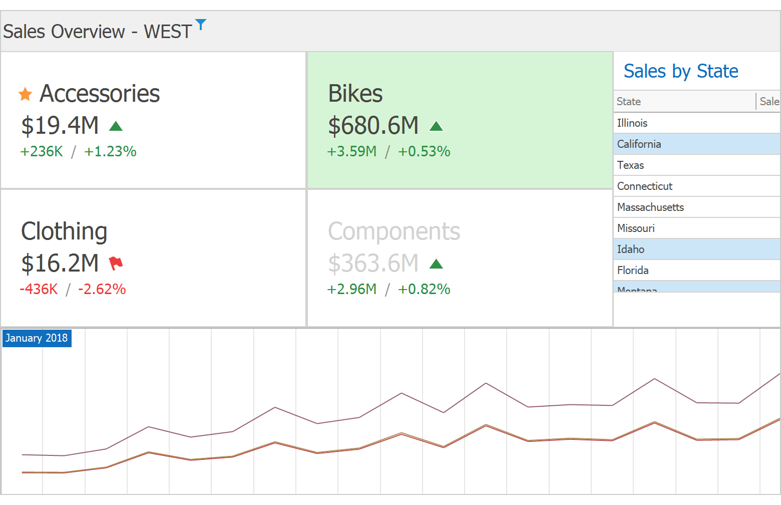This screenshot has width=781, height=505.
Task: Open the Sales by State title
Action: [x=681, y=71]
